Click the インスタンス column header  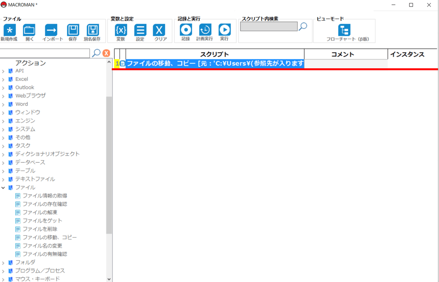coord(413,54)
